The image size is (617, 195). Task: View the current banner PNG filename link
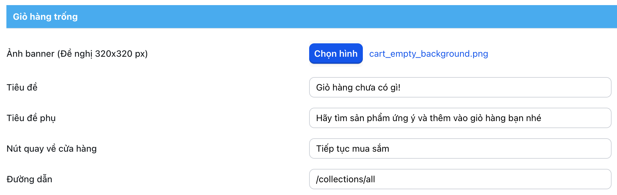tap(428, 54)
